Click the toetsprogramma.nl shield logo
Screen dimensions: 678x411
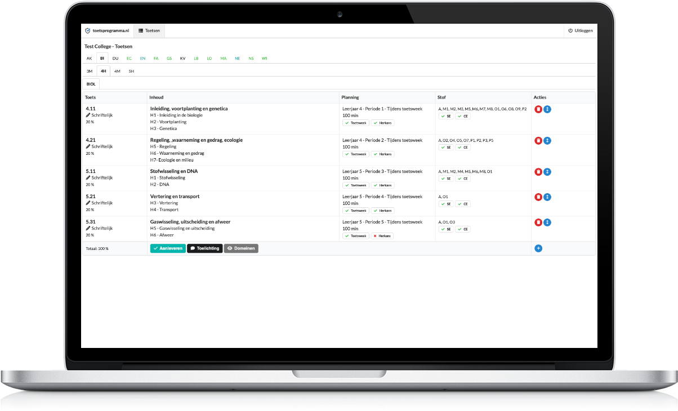pyautogui.click(x=87, y=31)
